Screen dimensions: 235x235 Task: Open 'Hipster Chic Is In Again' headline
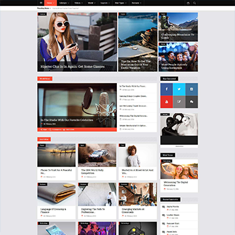(72, 67)
